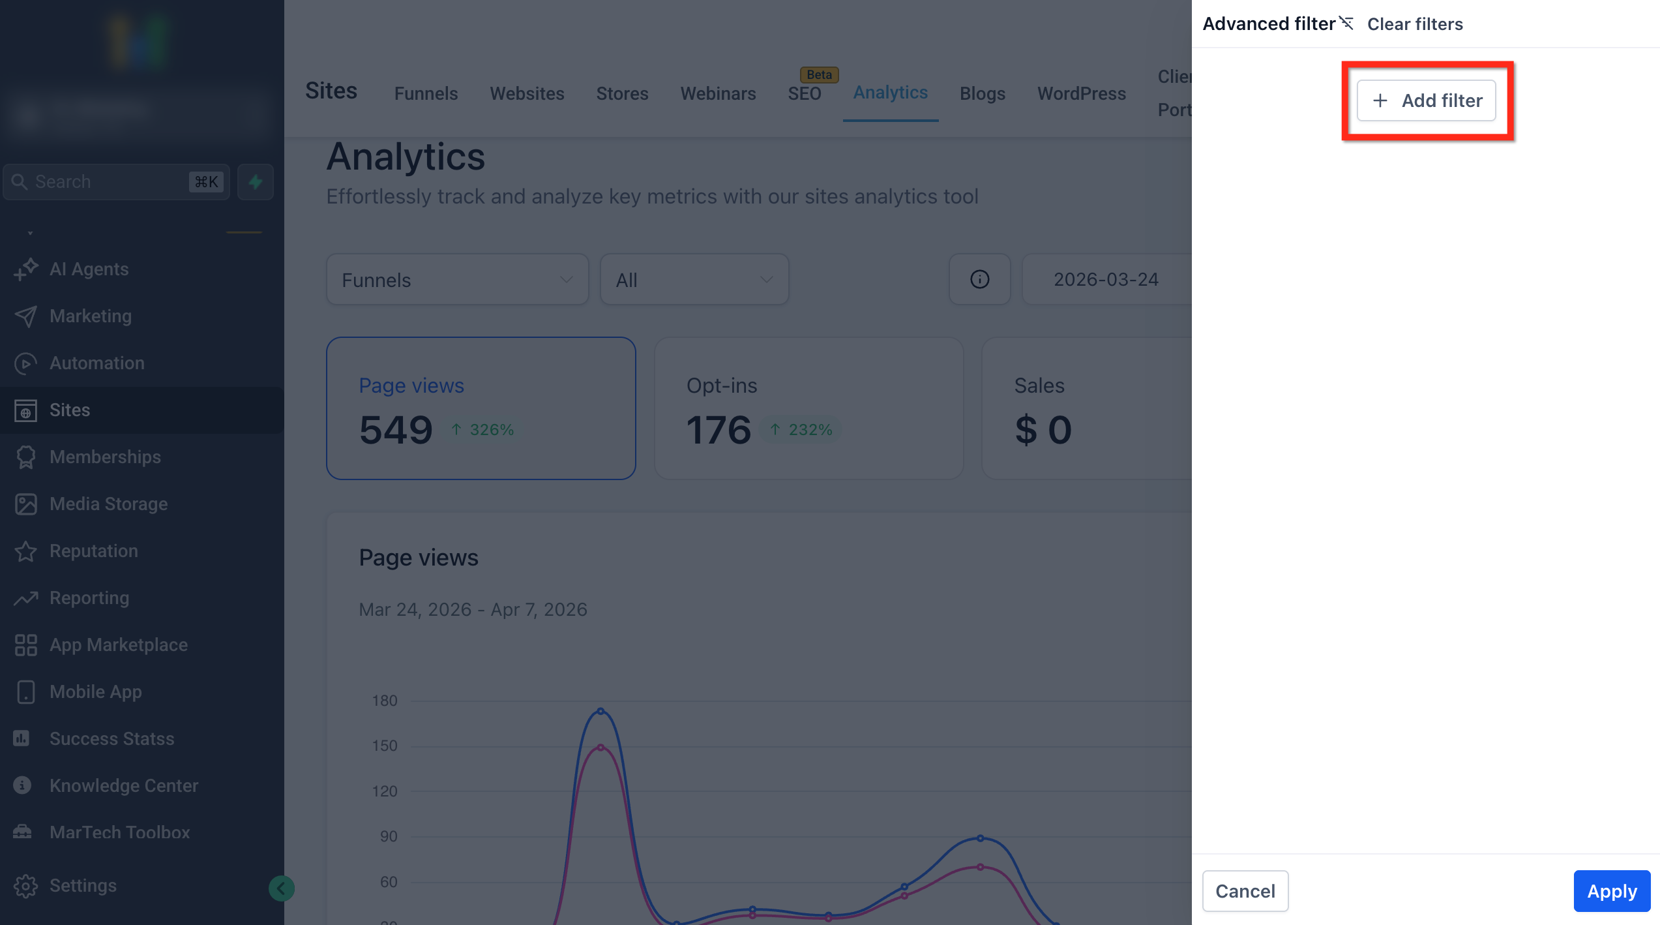Screen dimensions: 1660x925
Task: Click the Memberships badge icon
Action: pos(25,457)
